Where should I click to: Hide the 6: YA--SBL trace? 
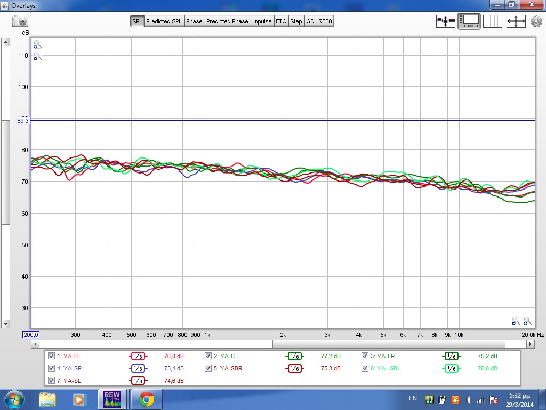365,368
